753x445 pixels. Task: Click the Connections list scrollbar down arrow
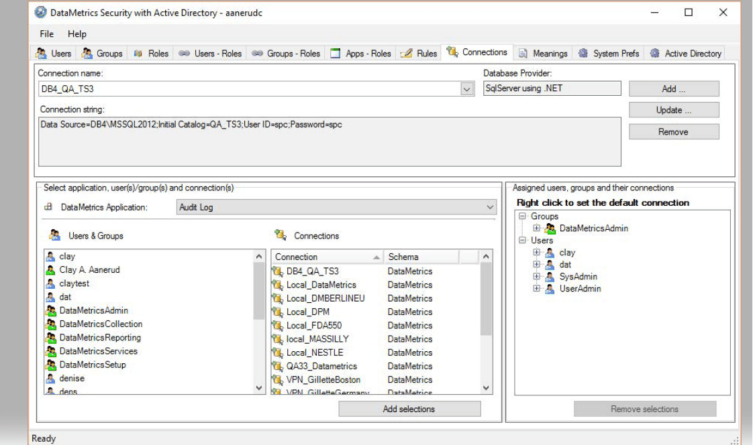[486, 387]
